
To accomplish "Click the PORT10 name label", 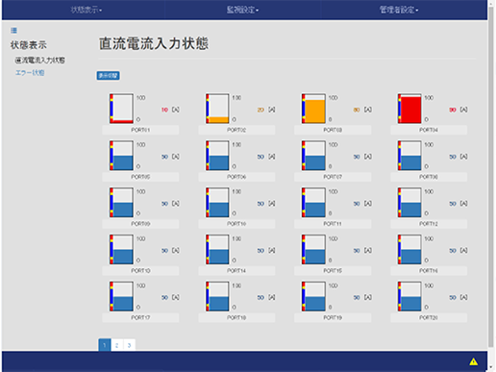I will (x=236, y=224).
